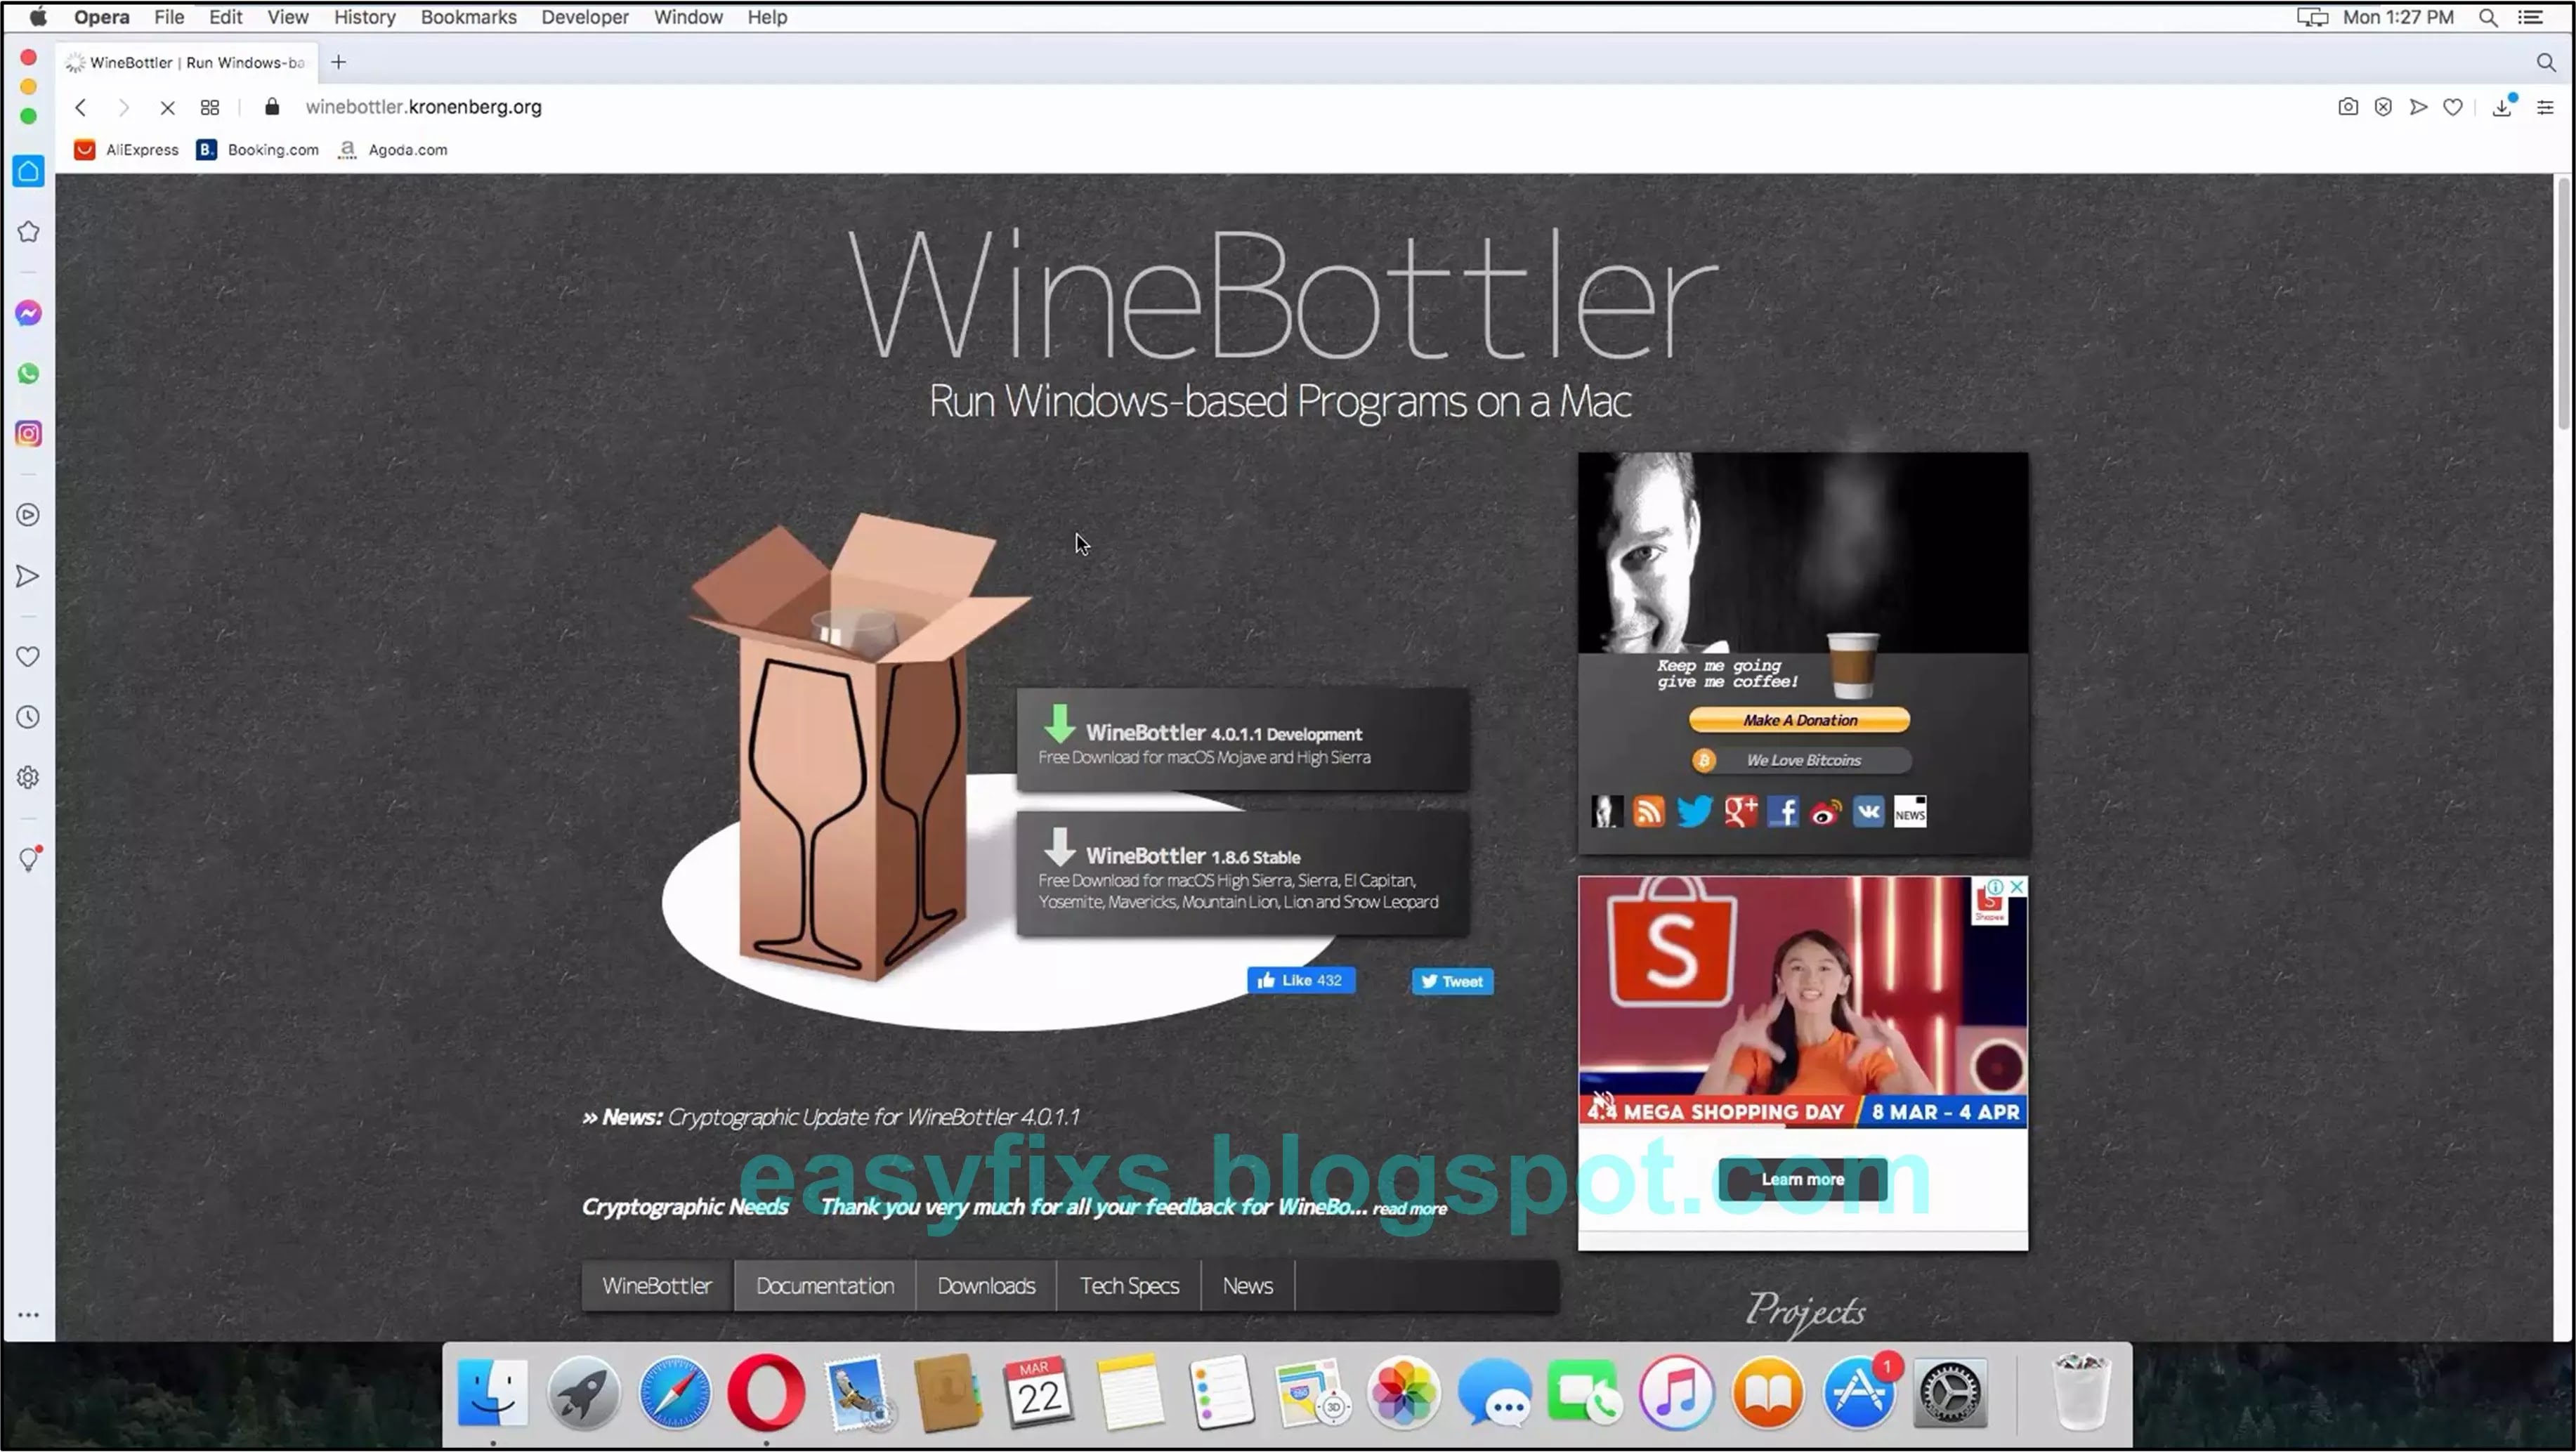The image size is (2576, 1452).
Task: Click the Make A Donation button
Action: pyautogui.click(x=1799, y=720)
